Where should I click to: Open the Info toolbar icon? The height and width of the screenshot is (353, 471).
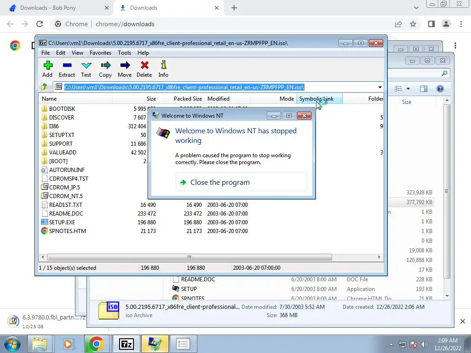coord(163,69)
